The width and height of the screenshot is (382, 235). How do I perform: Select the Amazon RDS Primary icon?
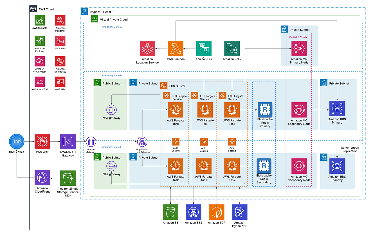(x=337, y=109)
